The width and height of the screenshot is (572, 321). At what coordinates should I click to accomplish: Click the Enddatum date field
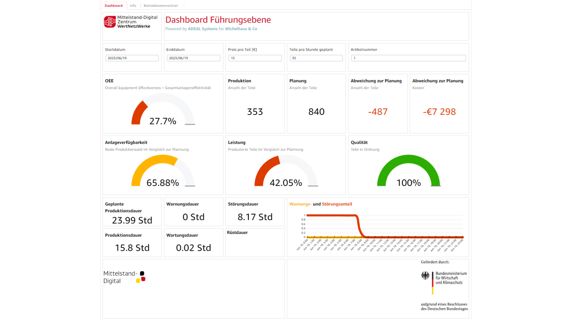point(193,58)
